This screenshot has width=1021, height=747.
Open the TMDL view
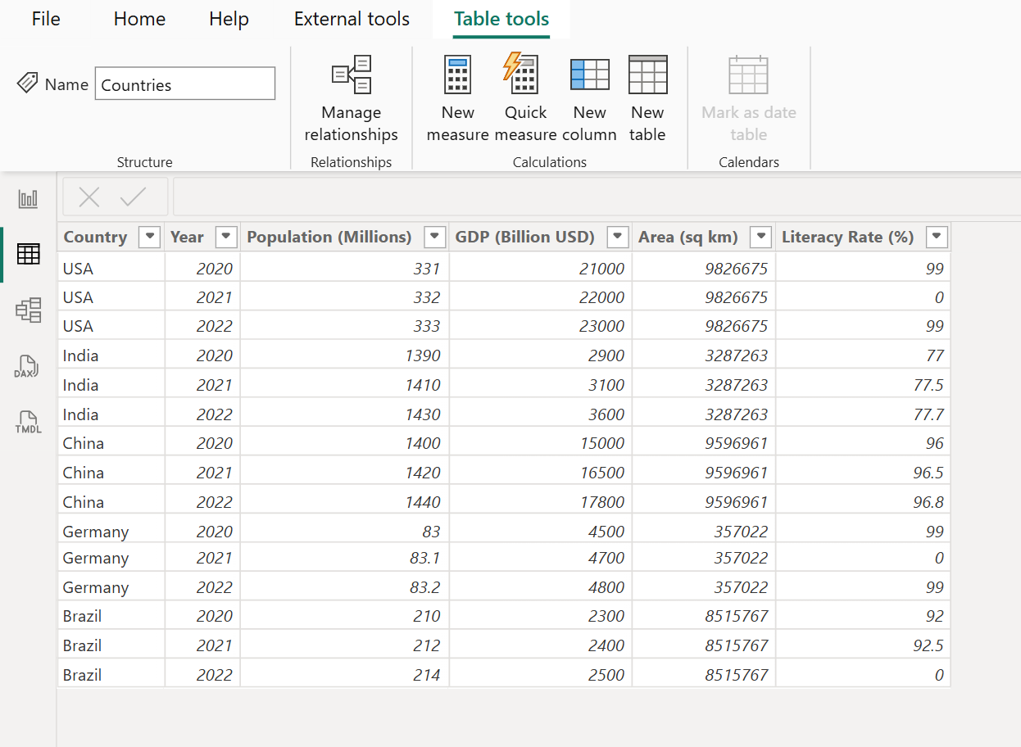(27, 422)
